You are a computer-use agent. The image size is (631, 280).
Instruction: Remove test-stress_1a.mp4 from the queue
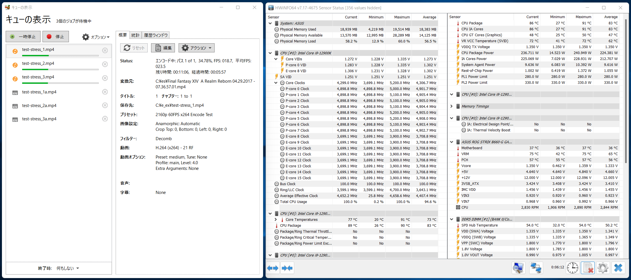click(105, 92)
